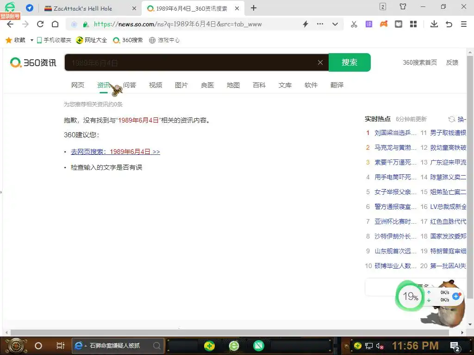
Task: Open 360搜索 bookmark
Action: coord(128,40)
